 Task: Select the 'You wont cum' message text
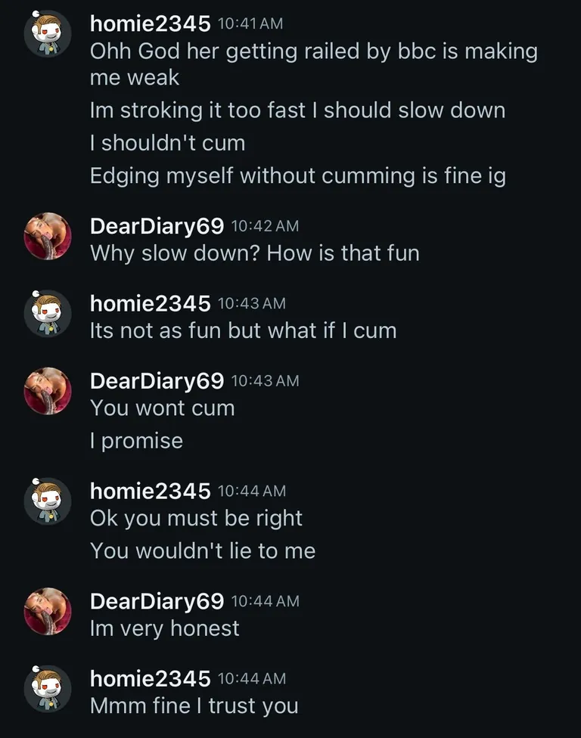coord(161,408)
